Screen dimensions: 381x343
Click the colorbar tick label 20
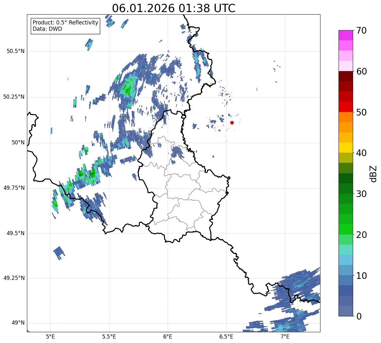pos(362,235)
